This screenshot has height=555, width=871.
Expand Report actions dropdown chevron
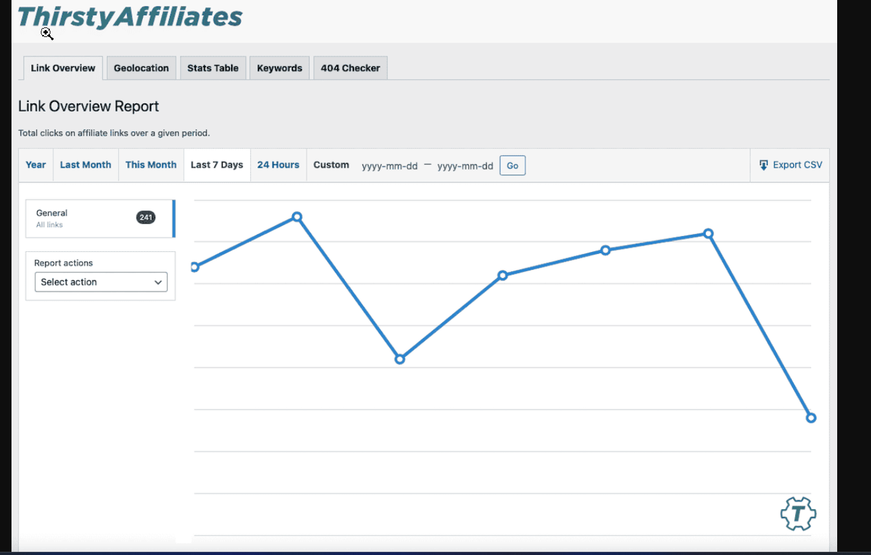coord(158,282)
